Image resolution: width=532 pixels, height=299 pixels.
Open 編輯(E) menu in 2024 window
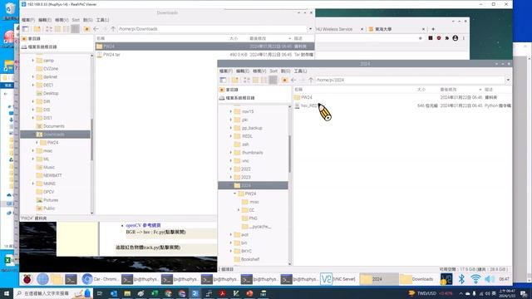coord(243,71)
